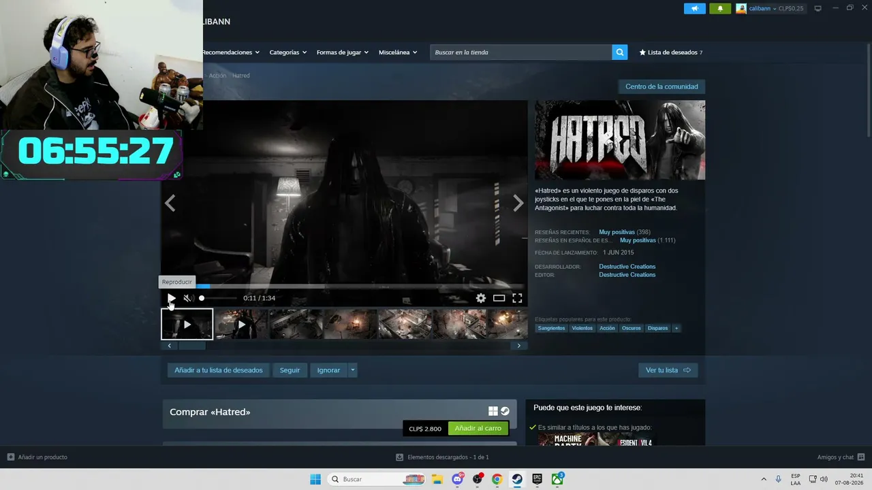Open 'Ver tu lista' button
Viewport: 872px width, 490px height.
coord(668,370)
